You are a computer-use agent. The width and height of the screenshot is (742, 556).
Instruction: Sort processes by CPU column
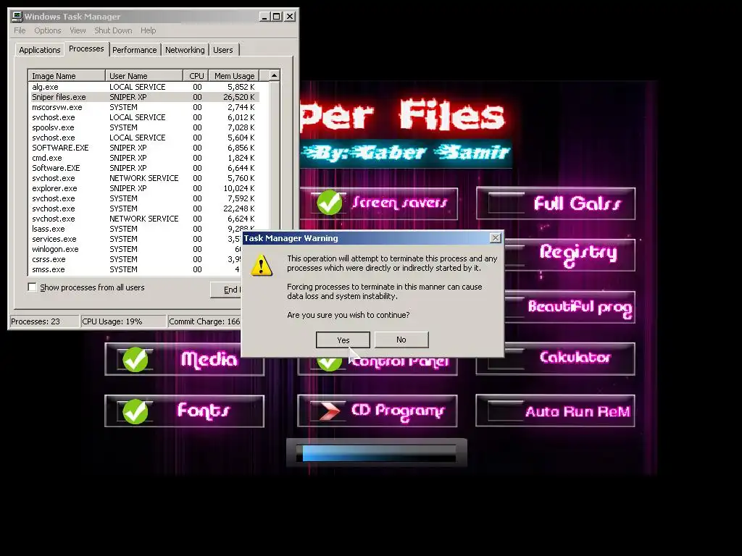(196, 75)
